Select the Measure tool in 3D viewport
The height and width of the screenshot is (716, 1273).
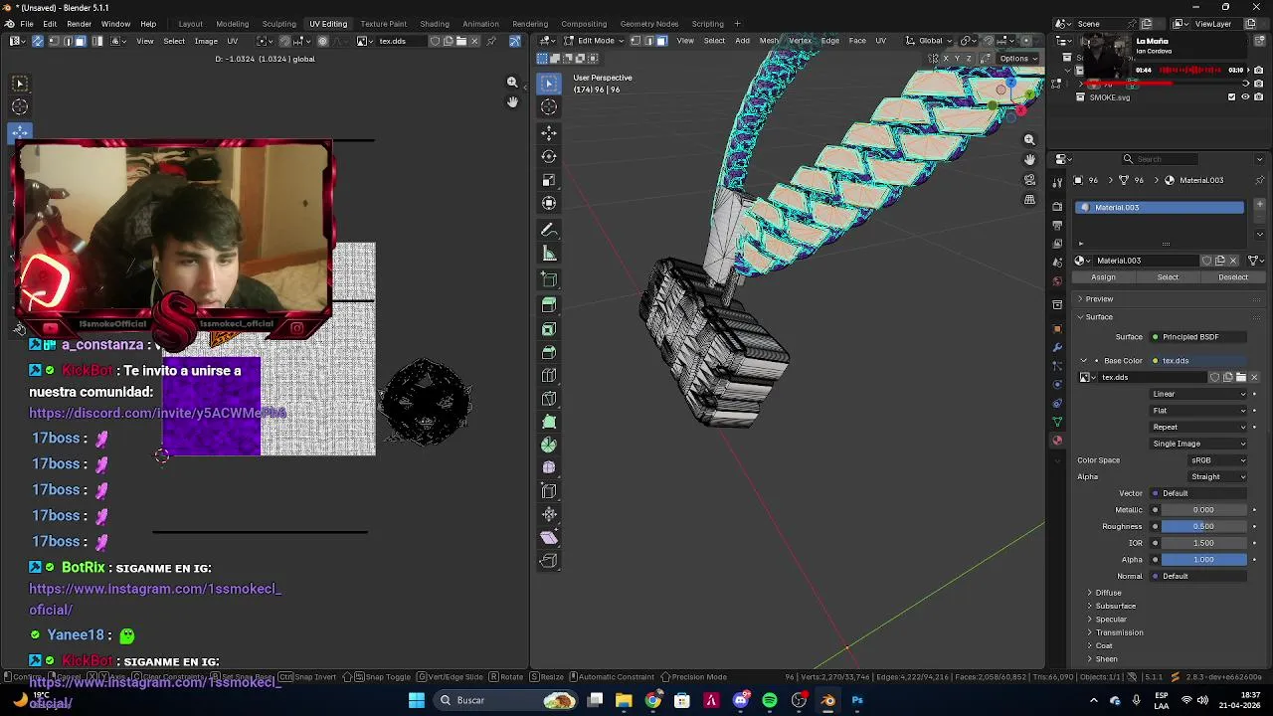coord(549,254)
